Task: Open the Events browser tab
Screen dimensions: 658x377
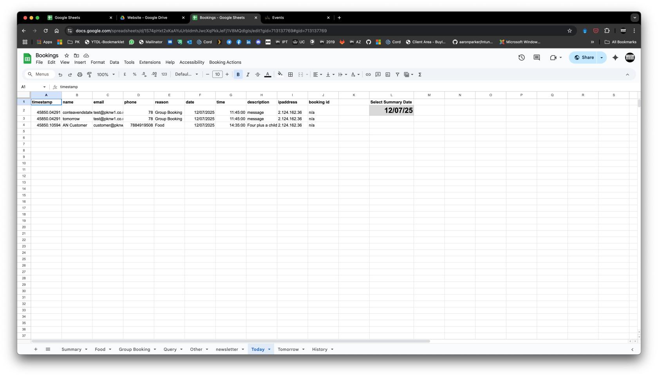Action: pos(297,18)
